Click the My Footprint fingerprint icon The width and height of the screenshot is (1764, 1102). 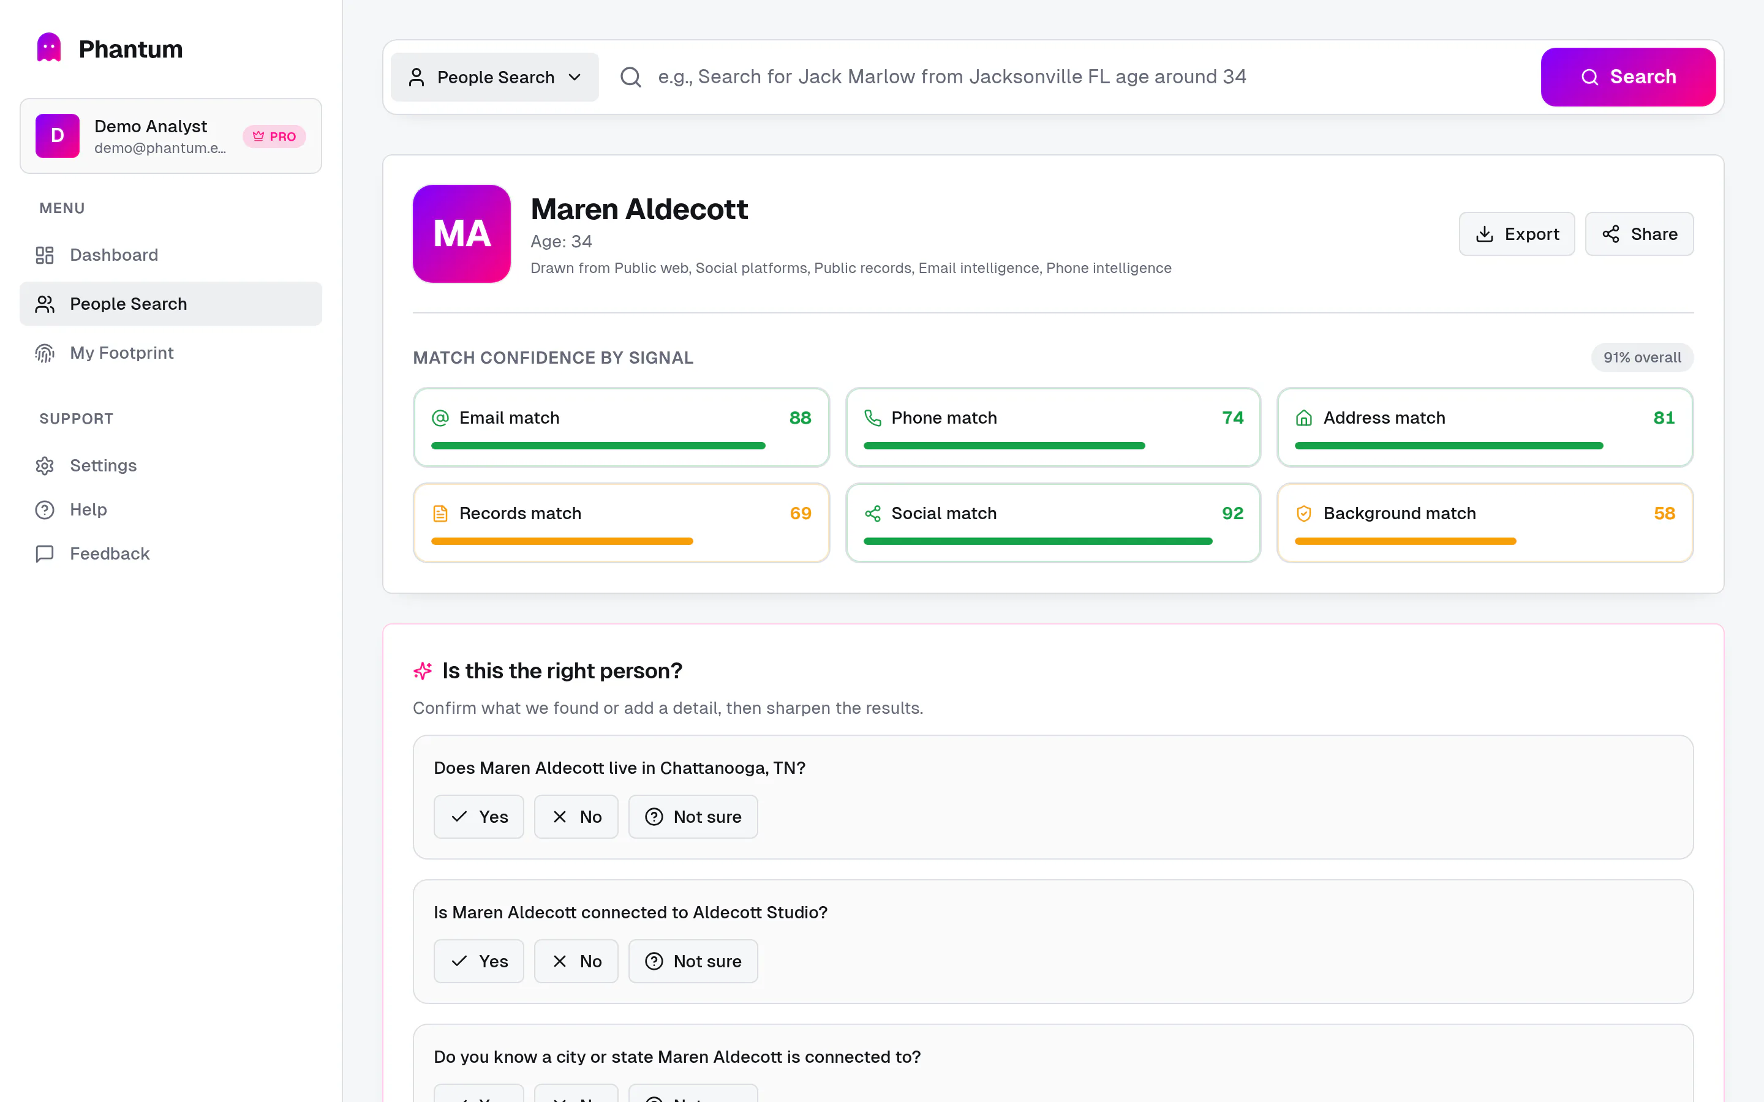tap(45, 353)
